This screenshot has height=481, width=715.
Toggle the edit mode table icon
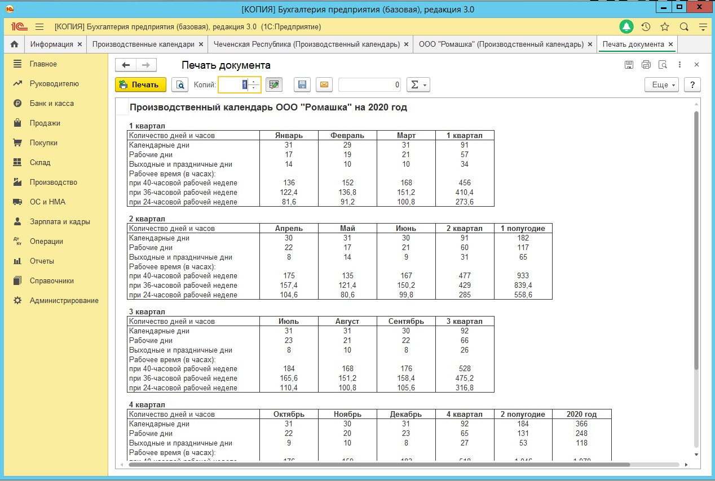point(273,84)
